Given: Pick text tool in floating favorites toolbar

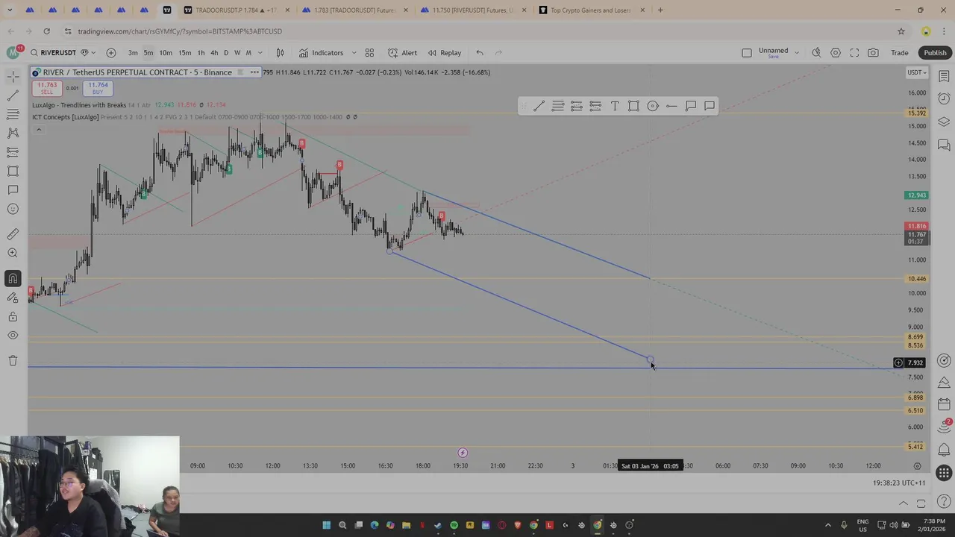Looking at the screenshot, I should pyautogui.click(x=615, y=106).
